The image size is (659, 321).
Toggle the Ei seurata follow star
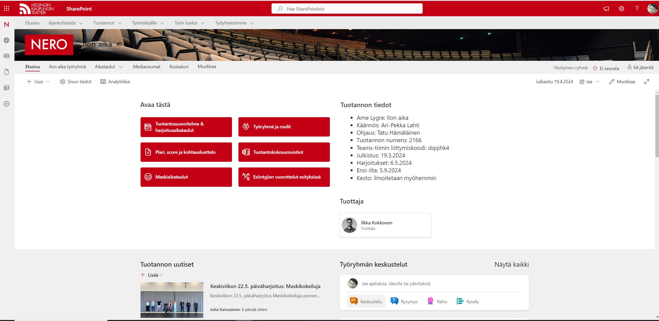(x=595, y=68)
